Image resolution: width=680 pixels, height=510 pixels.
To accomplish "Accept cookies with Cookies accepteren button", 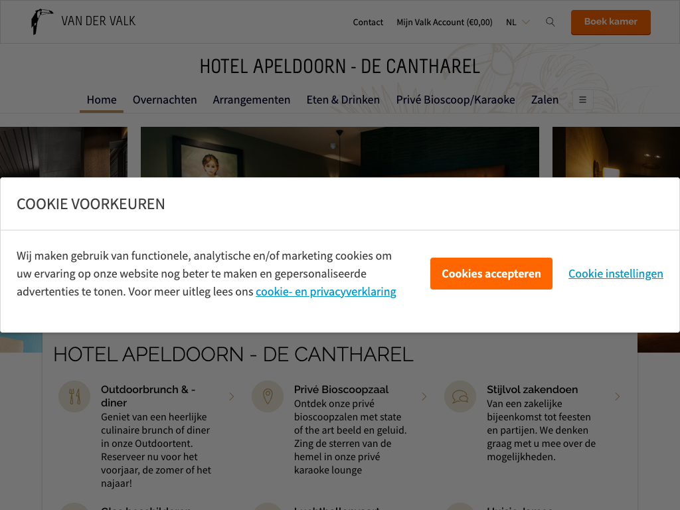I will tap(491, 274).
